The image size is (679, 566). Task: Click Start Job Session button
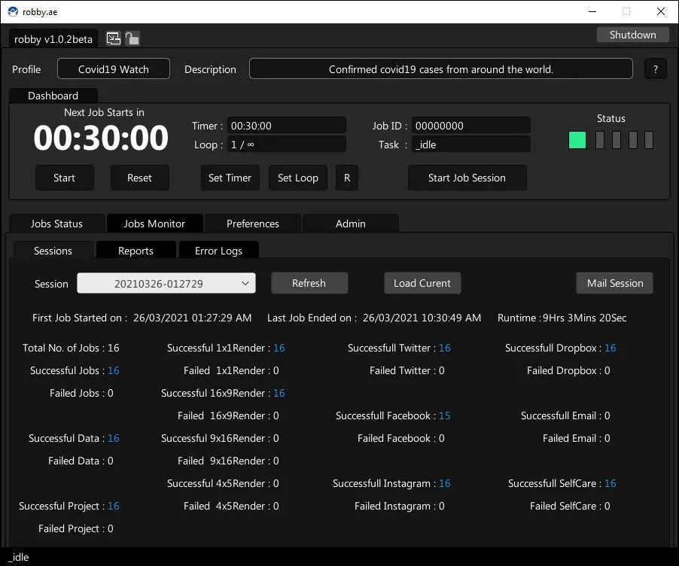[x=467, y=178]
